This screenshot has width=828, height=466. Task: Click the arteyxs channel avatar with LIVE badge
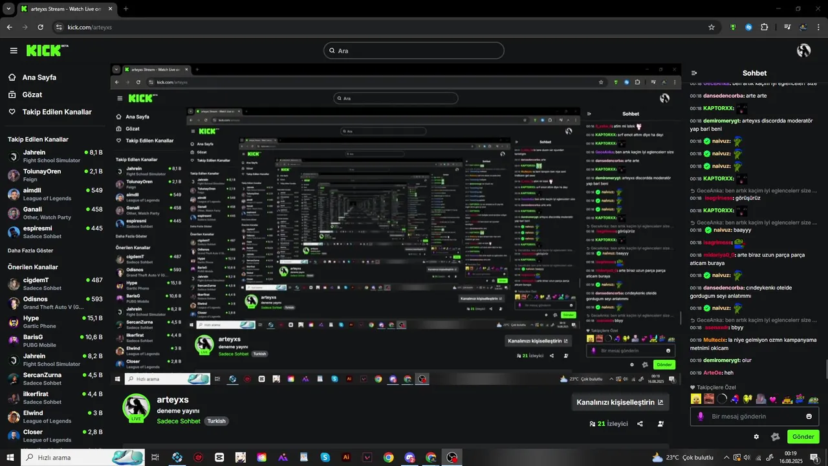(x=136, y=408)
